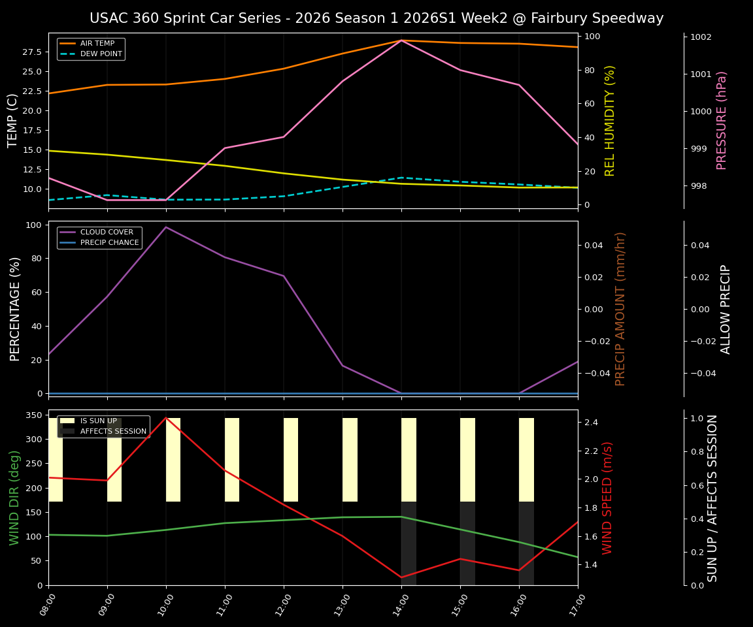Toggle the AIR TEMP entry in the legend
The width and height of the screenshot is (753, 627).
coord(98,42)
